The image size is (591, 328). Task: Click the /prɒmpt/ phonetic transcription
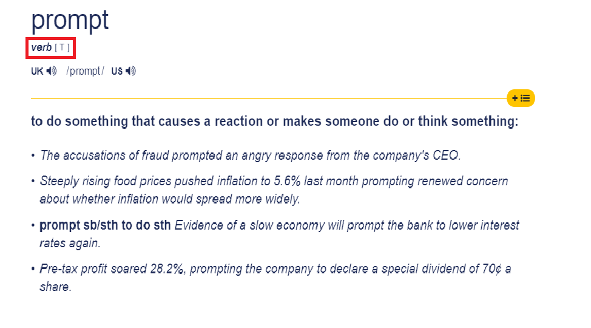pos(85,71)
